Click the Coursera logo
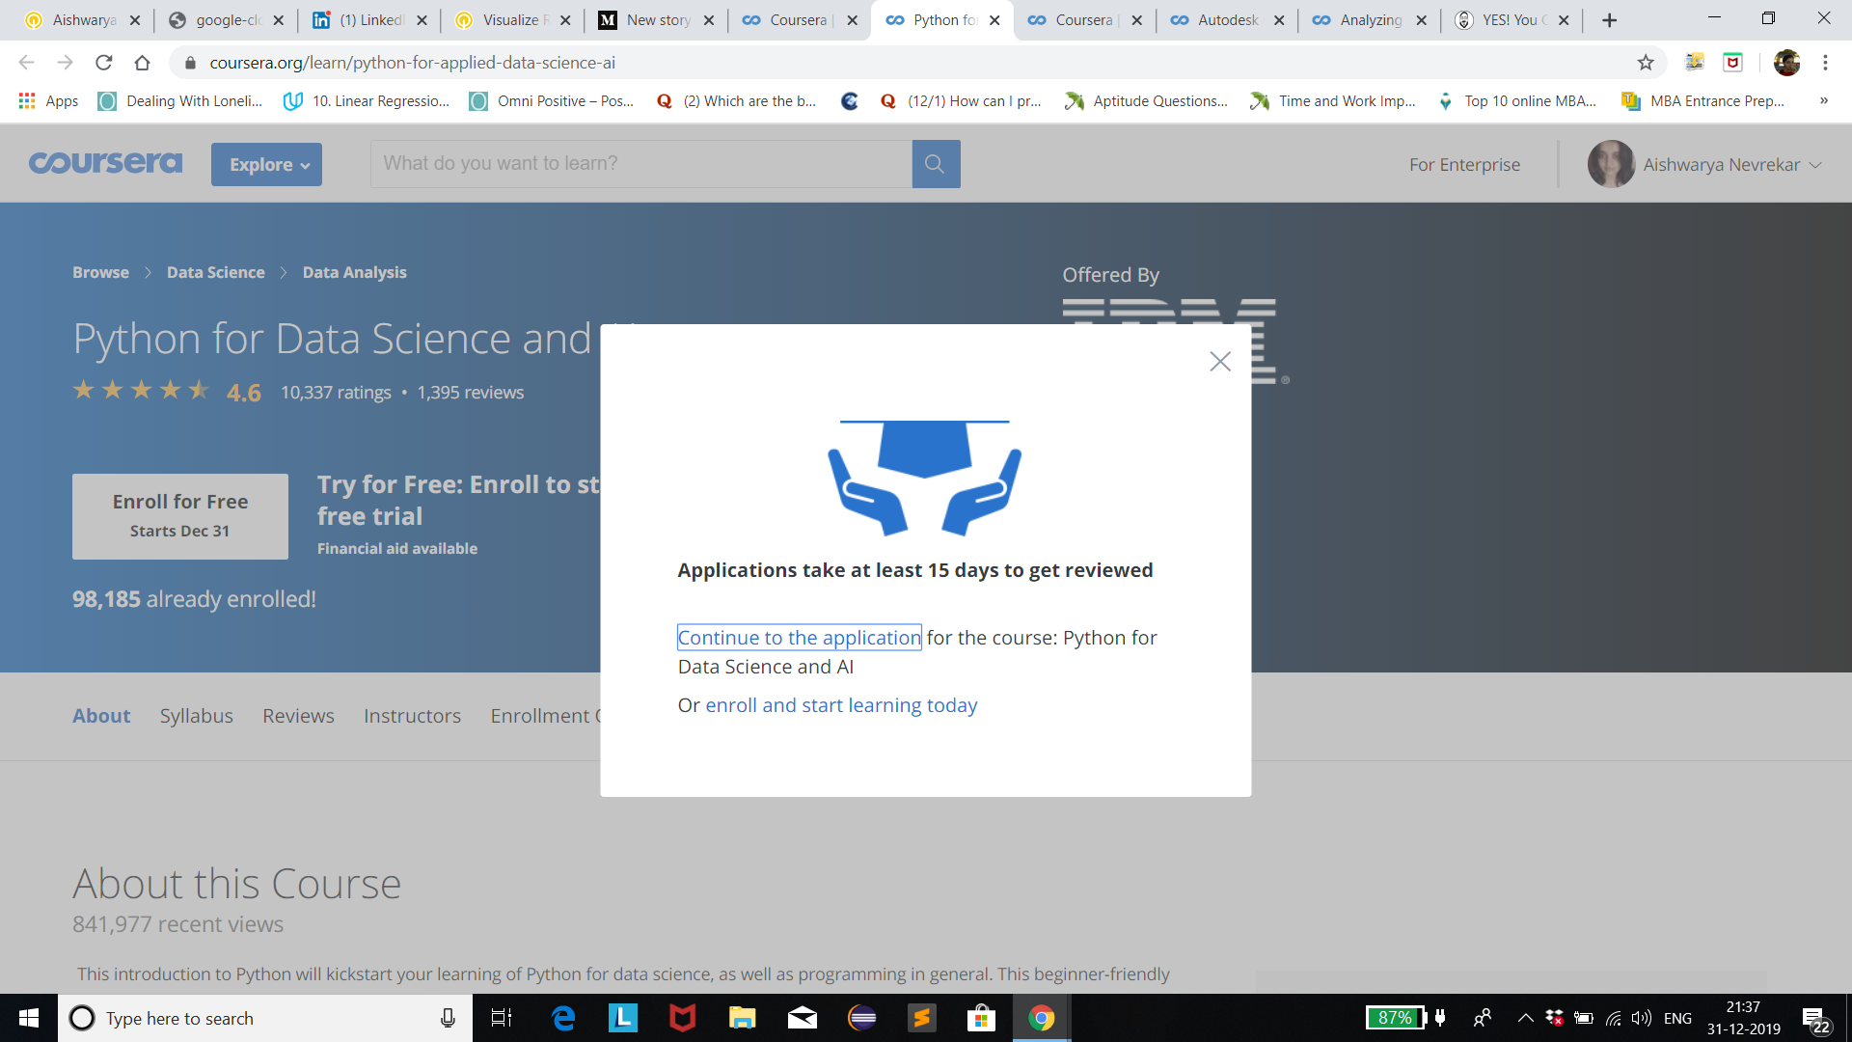This screenshot has height=1042, width=1852. (x=105, y=163)
